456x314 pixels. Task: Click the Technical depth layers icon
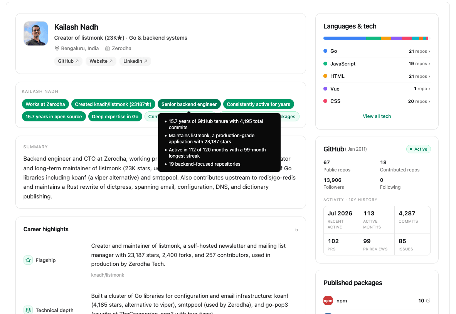click(28, 310)
